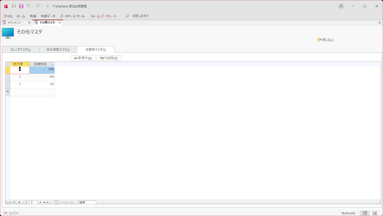Jump to last record in navigator

(44, 203)
